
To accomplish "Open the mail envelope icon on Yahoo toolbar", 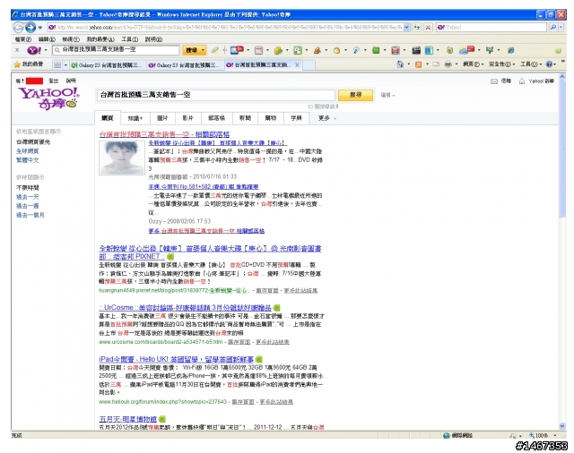I will (237, 50).
